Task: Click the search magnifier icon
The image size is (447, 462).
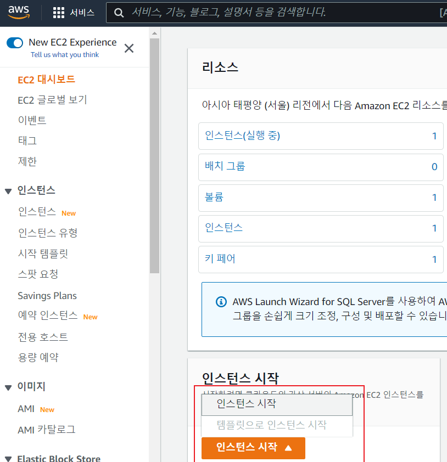Action: click(x=119, y=13)
